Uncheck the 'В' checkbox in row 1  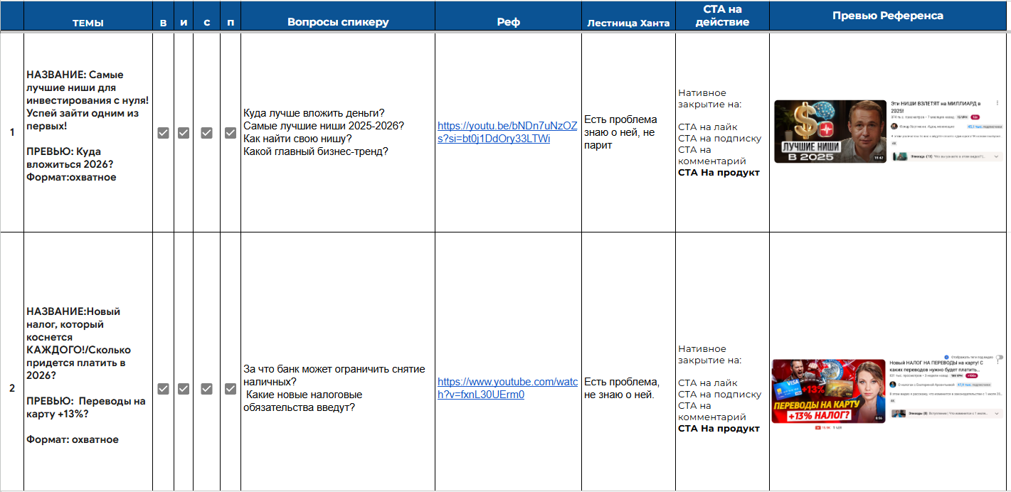coord(163,133)
